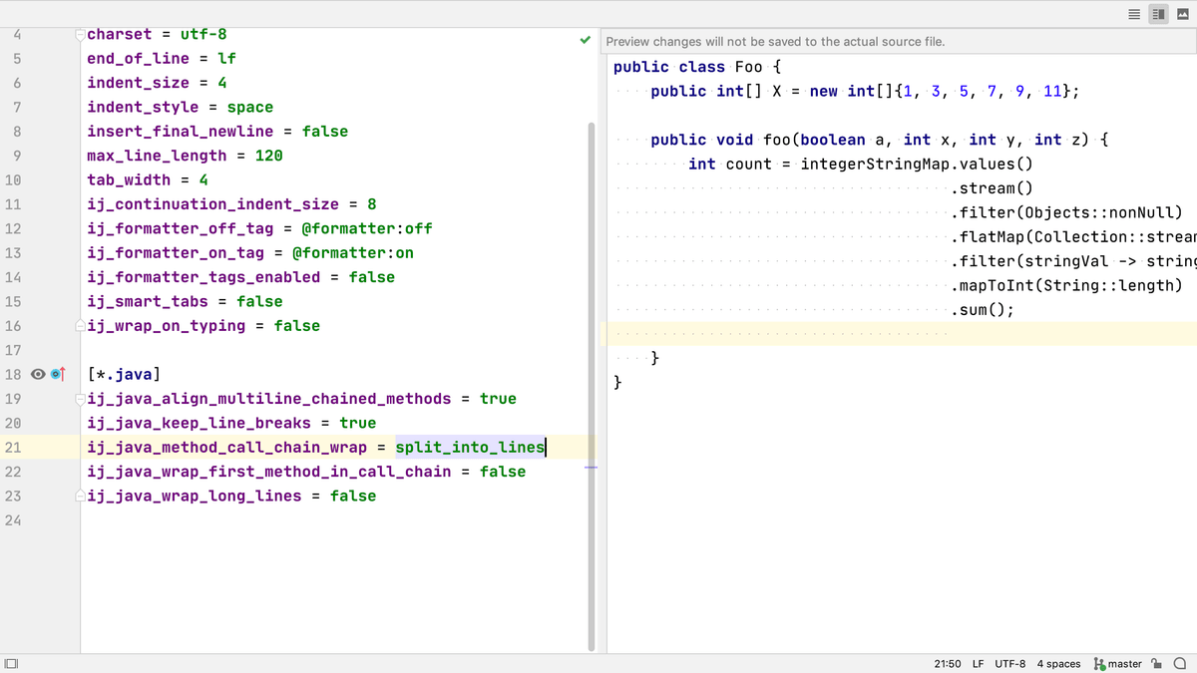Open the 4 spaces indent settings
Screen dimensions: 1197x673
click(x=1058, y=663)
